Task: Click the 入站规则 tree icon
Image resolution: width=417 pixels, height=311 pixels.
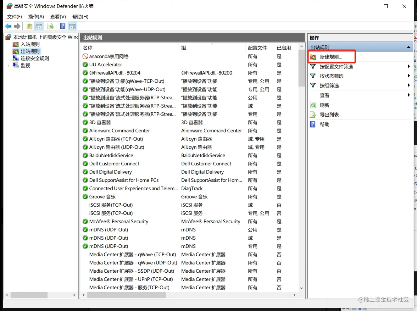Action: 16,44
